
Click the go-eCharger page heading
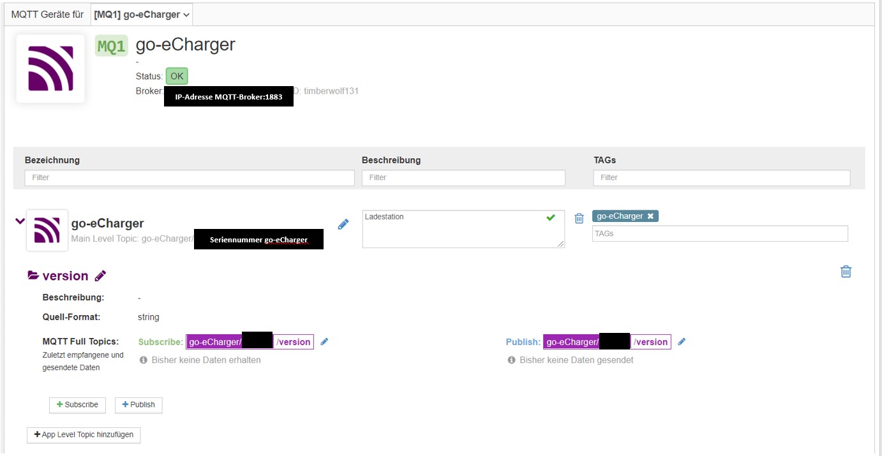[x=186, y=45]
